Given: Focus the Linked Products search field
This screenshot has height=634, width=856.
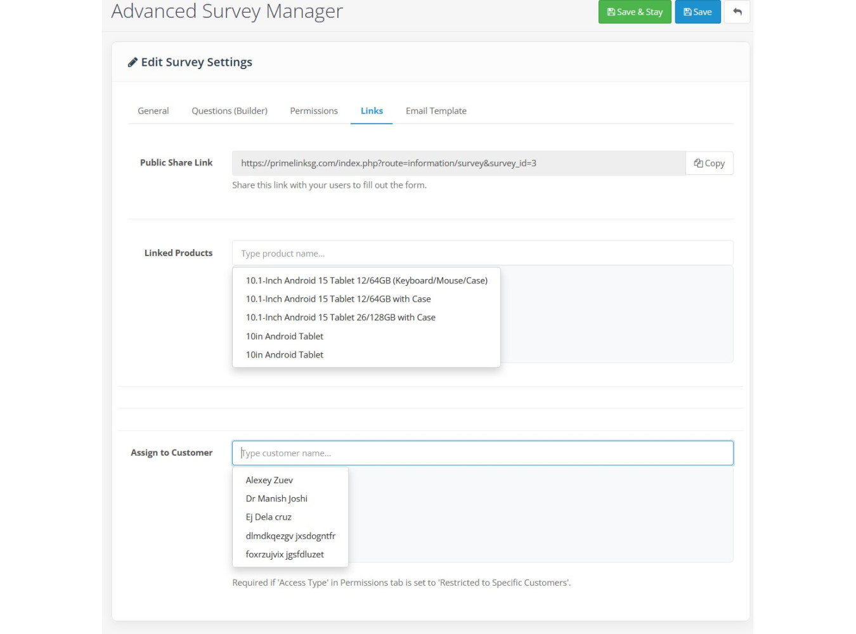Looking at the screenshot, I should tap(482, 254).
